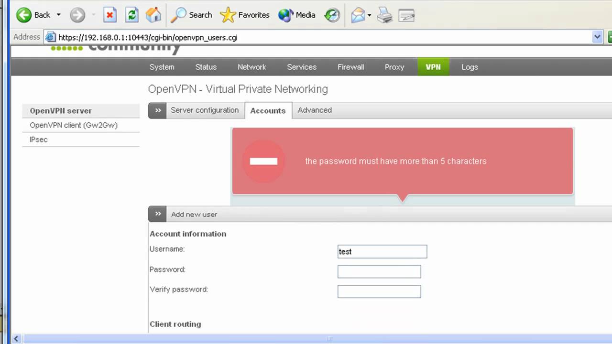This screenshot has width=612, height=344.
Task: Select the Accounts tab
Action: [268, 110]
